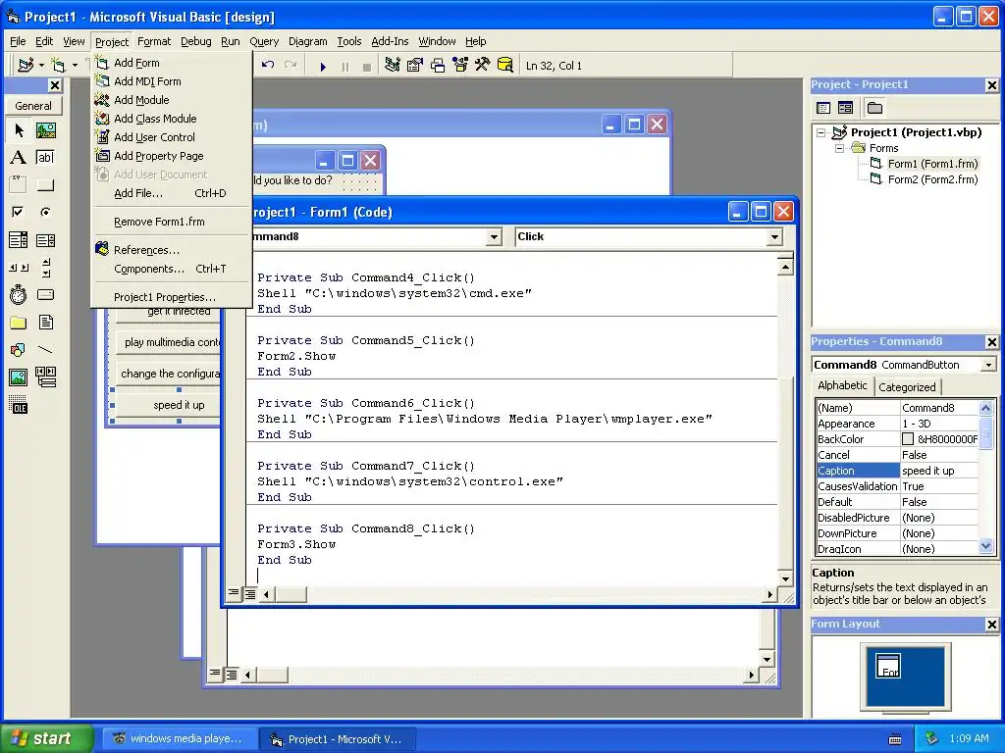Open the Add Project toolbar dropdown arrow
This screenshot has width=1005, height=753.
pos(41,66)
